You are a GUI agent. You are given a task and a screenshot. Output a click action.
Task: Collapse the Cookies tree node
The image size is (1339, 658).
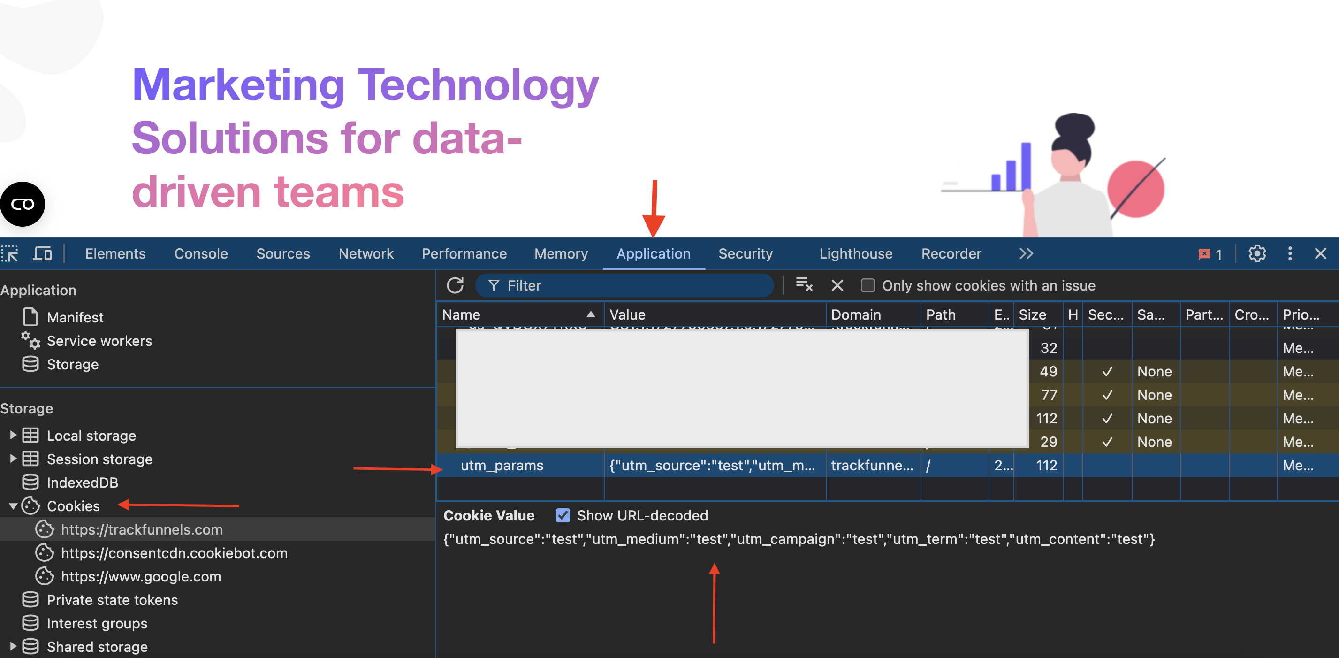pyautogui.click(x=14, y=505)
